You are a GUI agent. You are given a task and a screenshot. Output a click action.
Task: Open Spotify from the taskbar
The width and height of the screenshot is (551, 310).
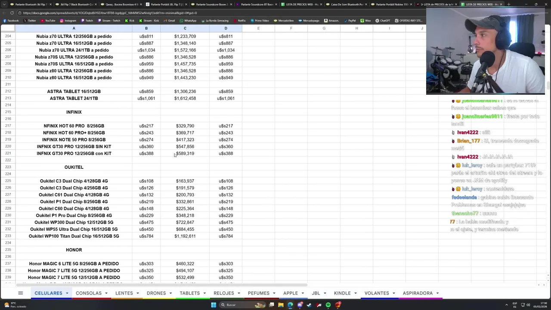pyautogui.click(x=328, y=305)
